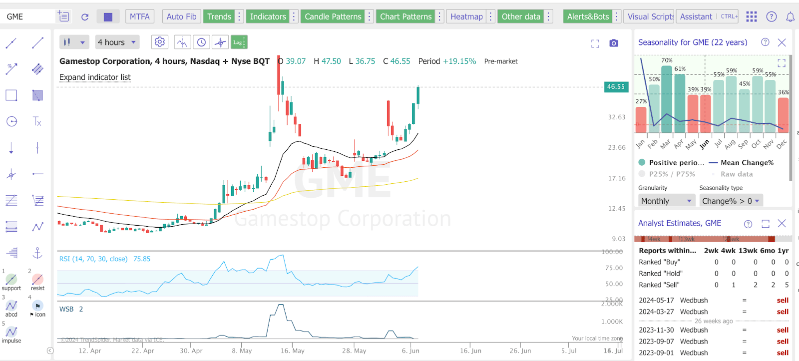Viewport: 799px width, 361px height.
Task: Open the apps grid icon
Action: click(752, 17)
